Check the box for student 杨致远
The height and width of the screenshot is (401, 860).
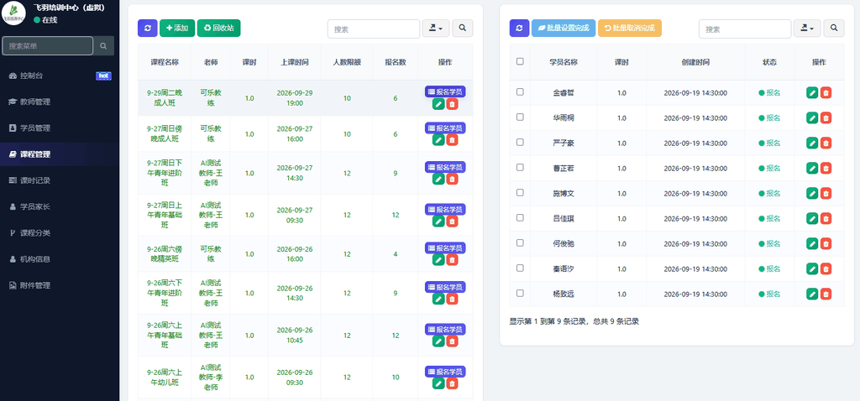coord(520,293)
